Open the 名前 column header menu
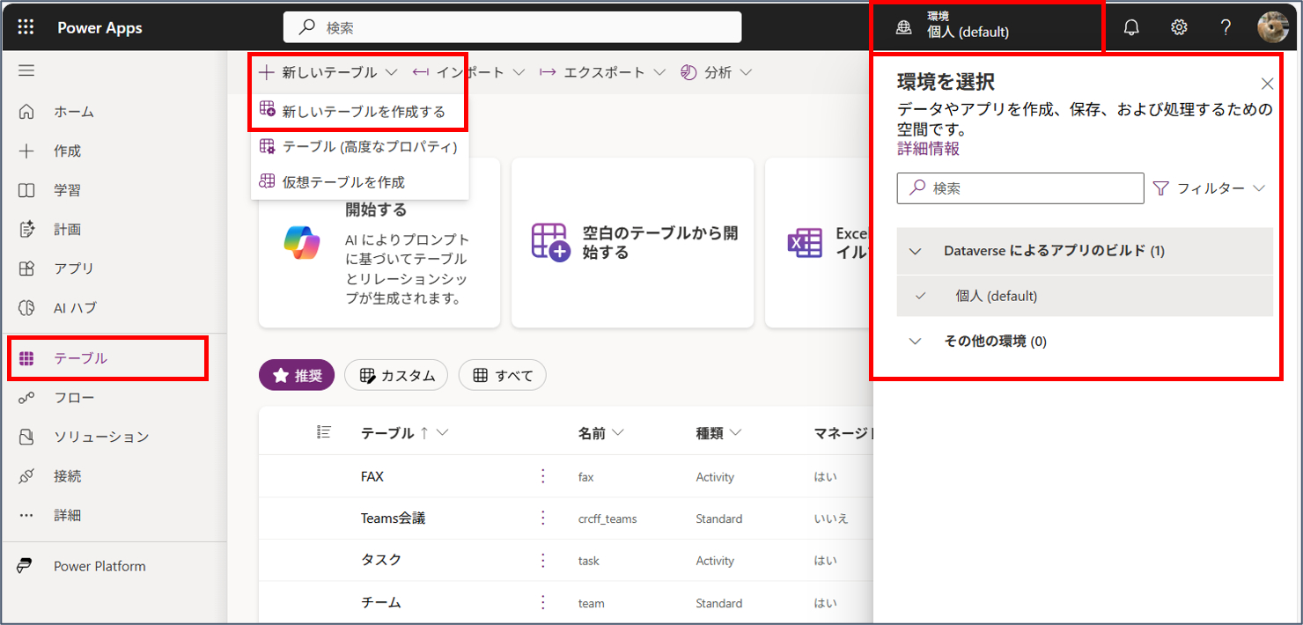The image size is (1303, 625). [601, 432]
